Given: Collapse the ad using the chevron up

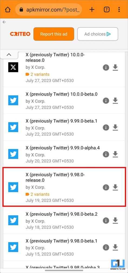Looking at the screenshot, I should point(9,54).
